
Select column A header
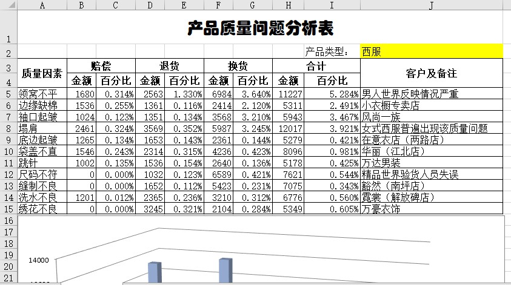(x=42, y=5)
